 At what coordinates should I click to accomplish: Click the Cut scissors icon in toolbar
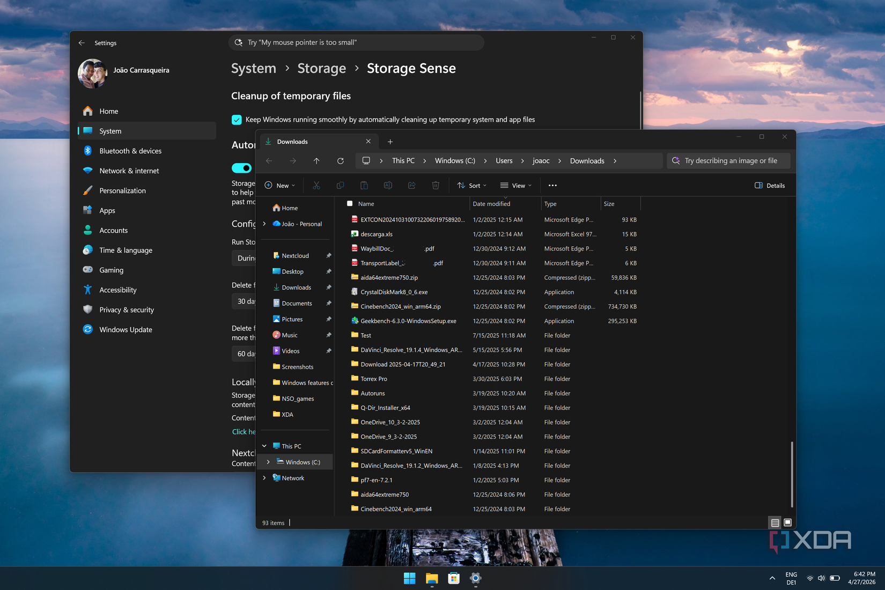(x=316, y=186)
